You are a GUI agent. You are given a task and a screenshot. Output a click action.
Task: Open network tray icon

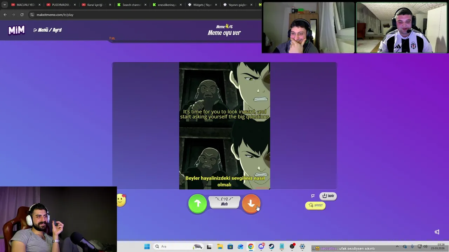tap(419, 246)
